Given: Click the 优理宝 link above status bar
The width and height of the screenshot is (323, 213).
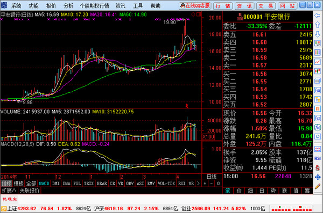Looking at the screenshot, I should point(10,199).
